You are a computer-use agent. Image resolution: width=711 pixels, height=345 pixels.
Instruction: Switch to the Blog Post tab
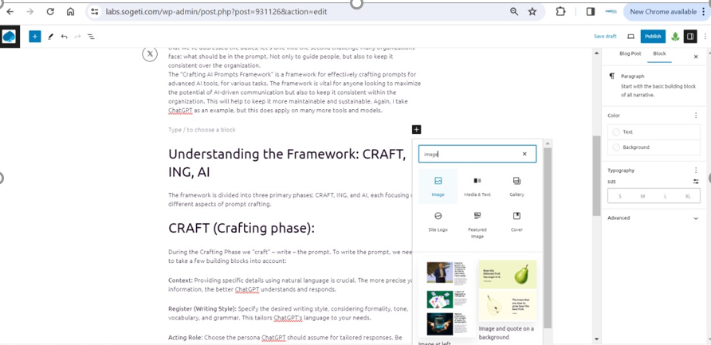[630, 53]
